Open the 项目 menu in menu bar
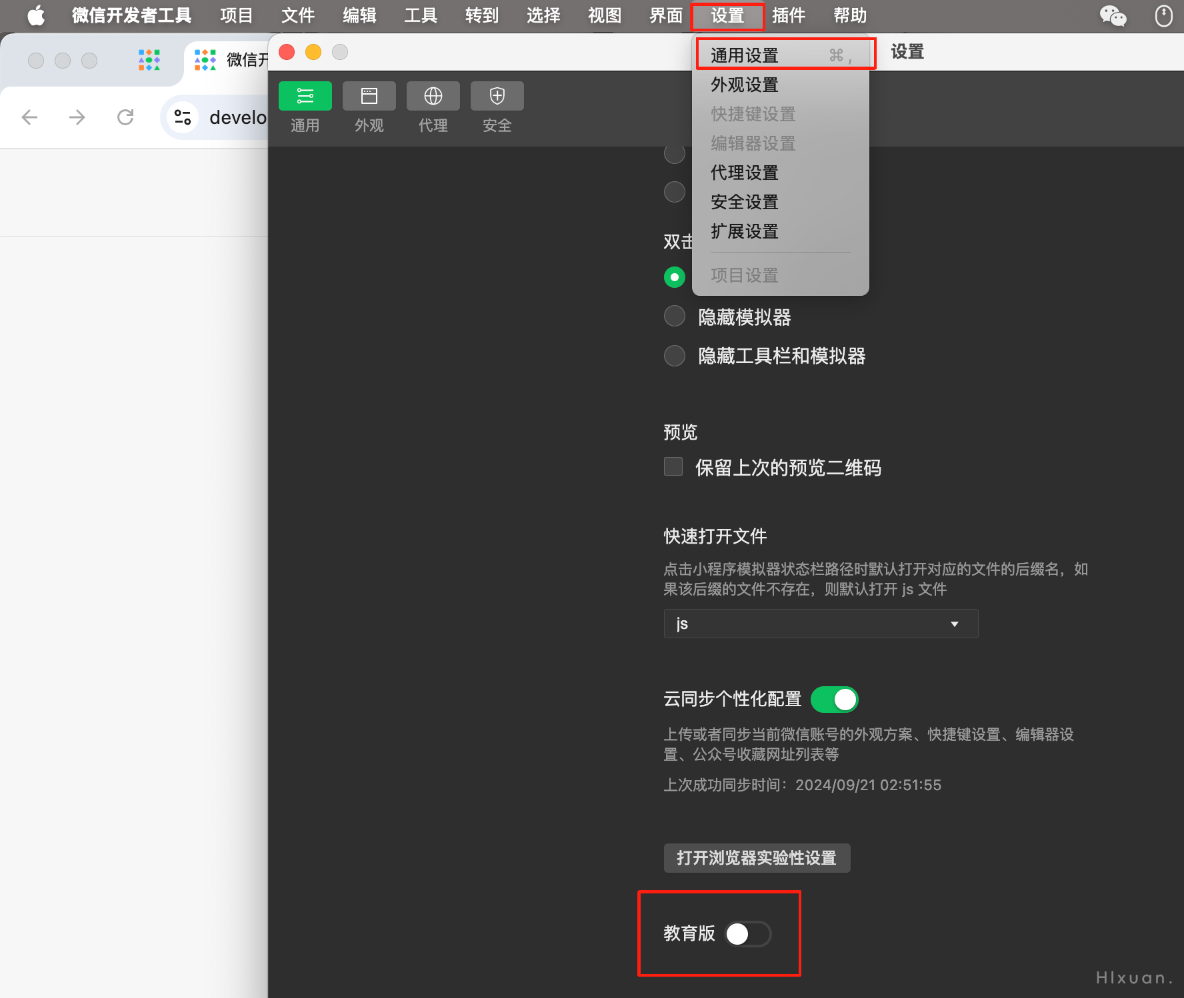The image size is (1184, 998). click(x=237, y=15)
